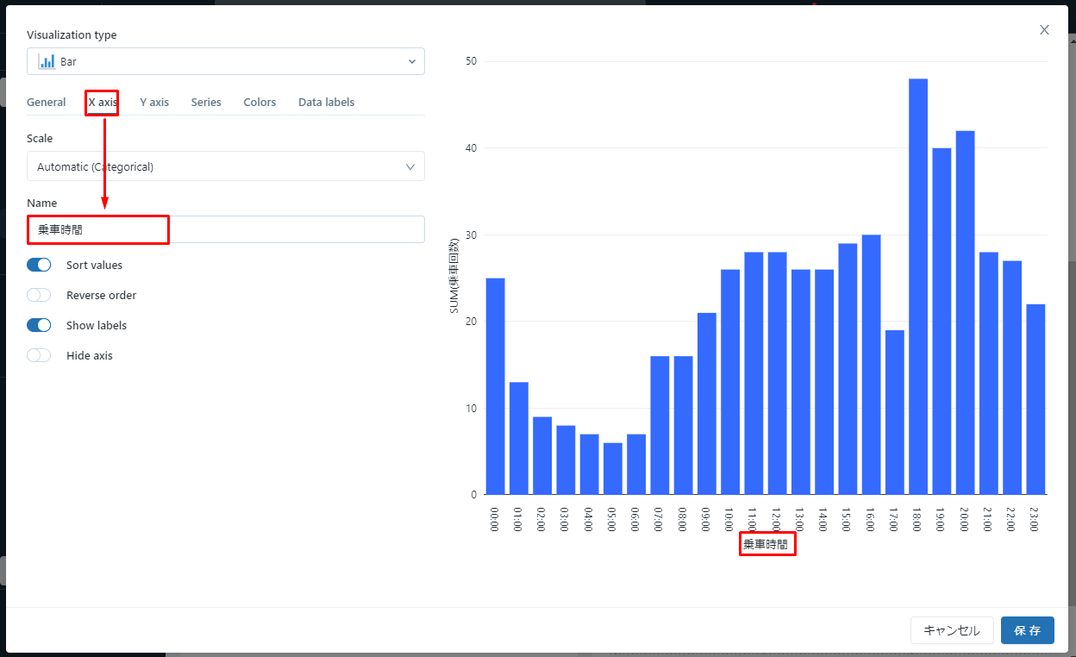Click the キャンセル button
The width and height of the screenshot is (1076, 657).
point(951,630)
